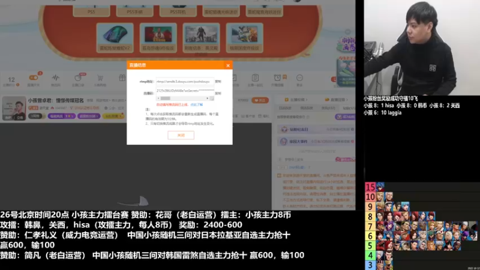Toggle the 直播开关 live switch
The image size is (480, 270).
coord(34,78)
